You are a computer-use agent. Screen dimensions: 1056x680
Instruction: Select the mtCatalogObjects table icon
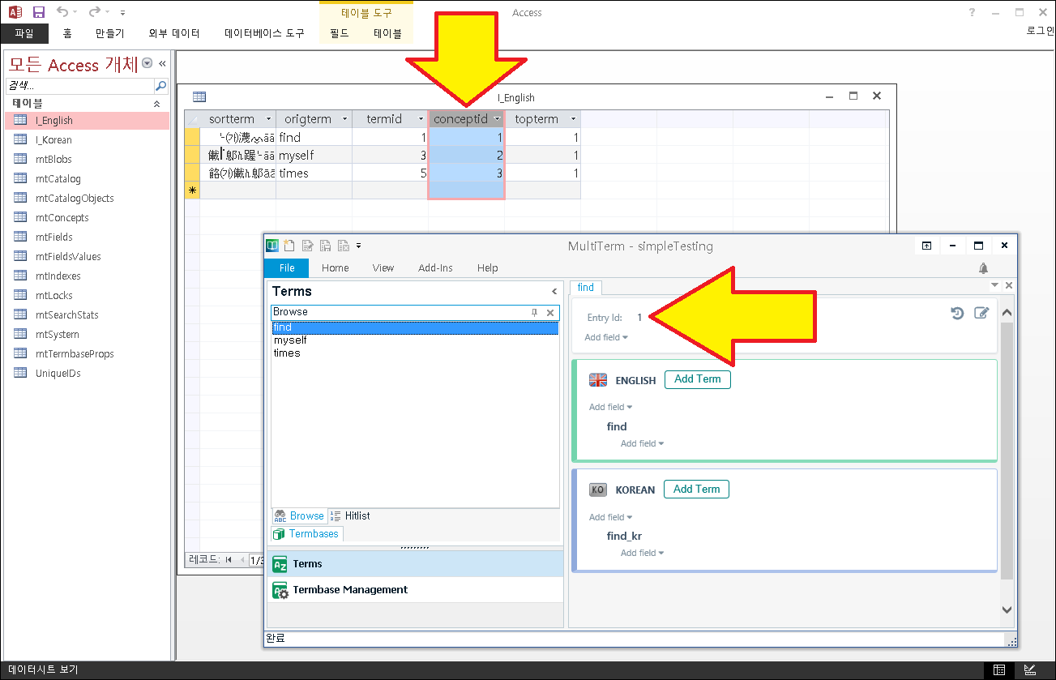point(21,198)
